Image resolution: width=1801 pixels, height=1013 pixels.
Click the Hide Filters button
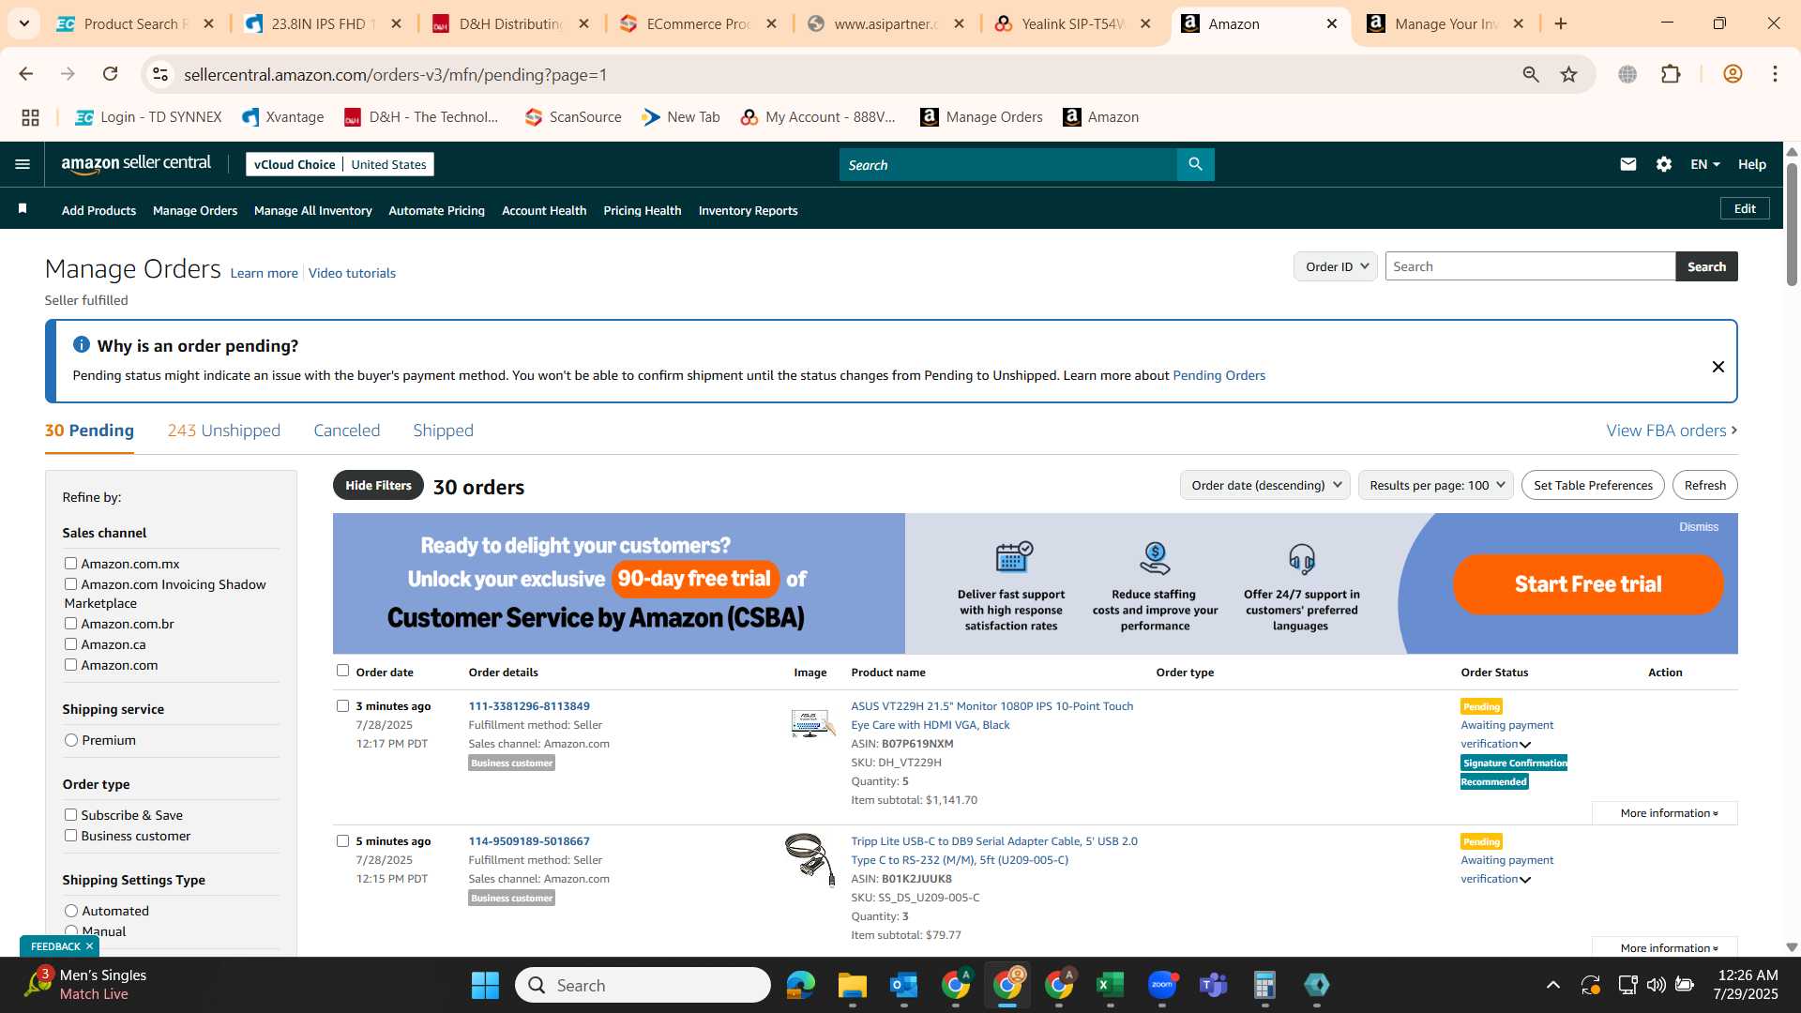(x=378, y=485)
